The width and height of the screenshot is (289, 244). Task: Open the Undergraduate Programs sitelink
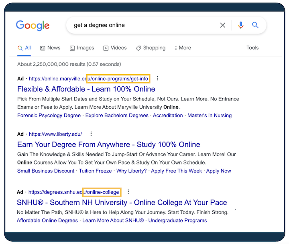177,220
